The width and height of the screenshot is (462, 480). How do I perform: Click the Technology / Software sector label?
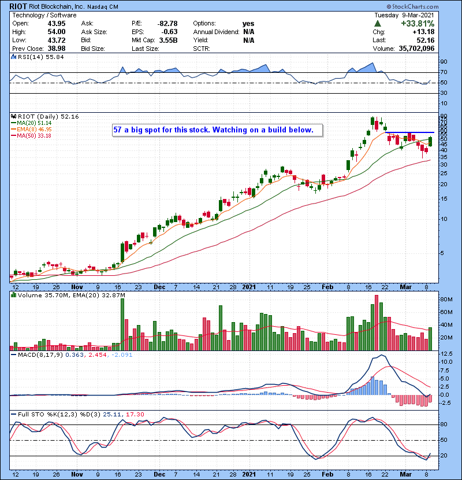(x=44, y=15)
